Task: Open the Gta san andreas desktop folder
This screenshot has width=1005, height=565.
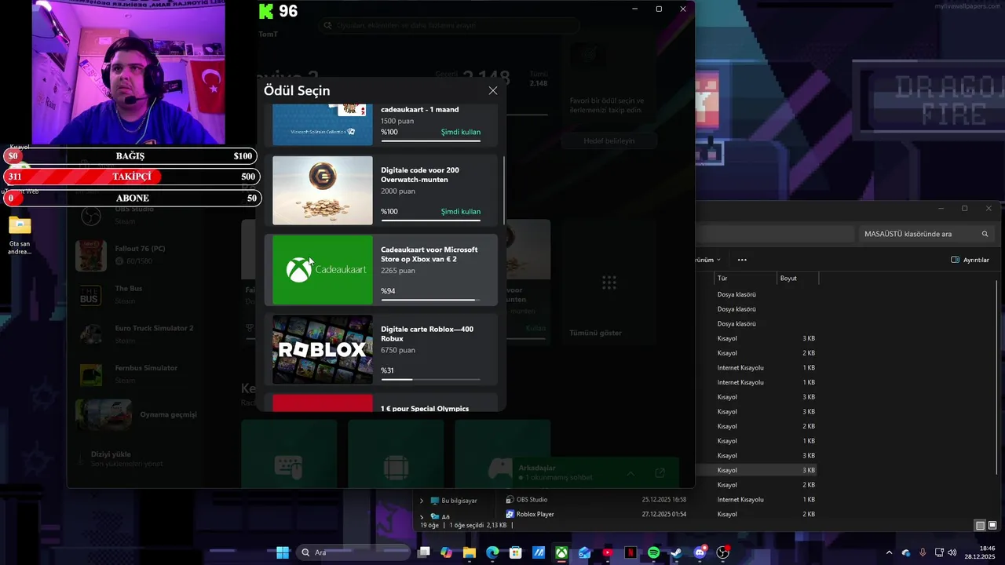Action: click(x=20, y=235)
